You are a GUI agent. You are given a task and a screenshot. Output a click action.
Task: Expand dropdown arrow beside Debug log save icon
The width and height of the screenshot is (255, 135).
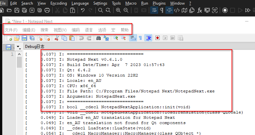click(18, 47)
